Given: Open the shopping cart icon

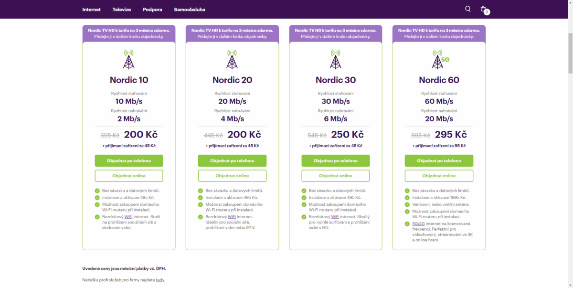Looking at the screenshot, I should (x=483, y=9).
